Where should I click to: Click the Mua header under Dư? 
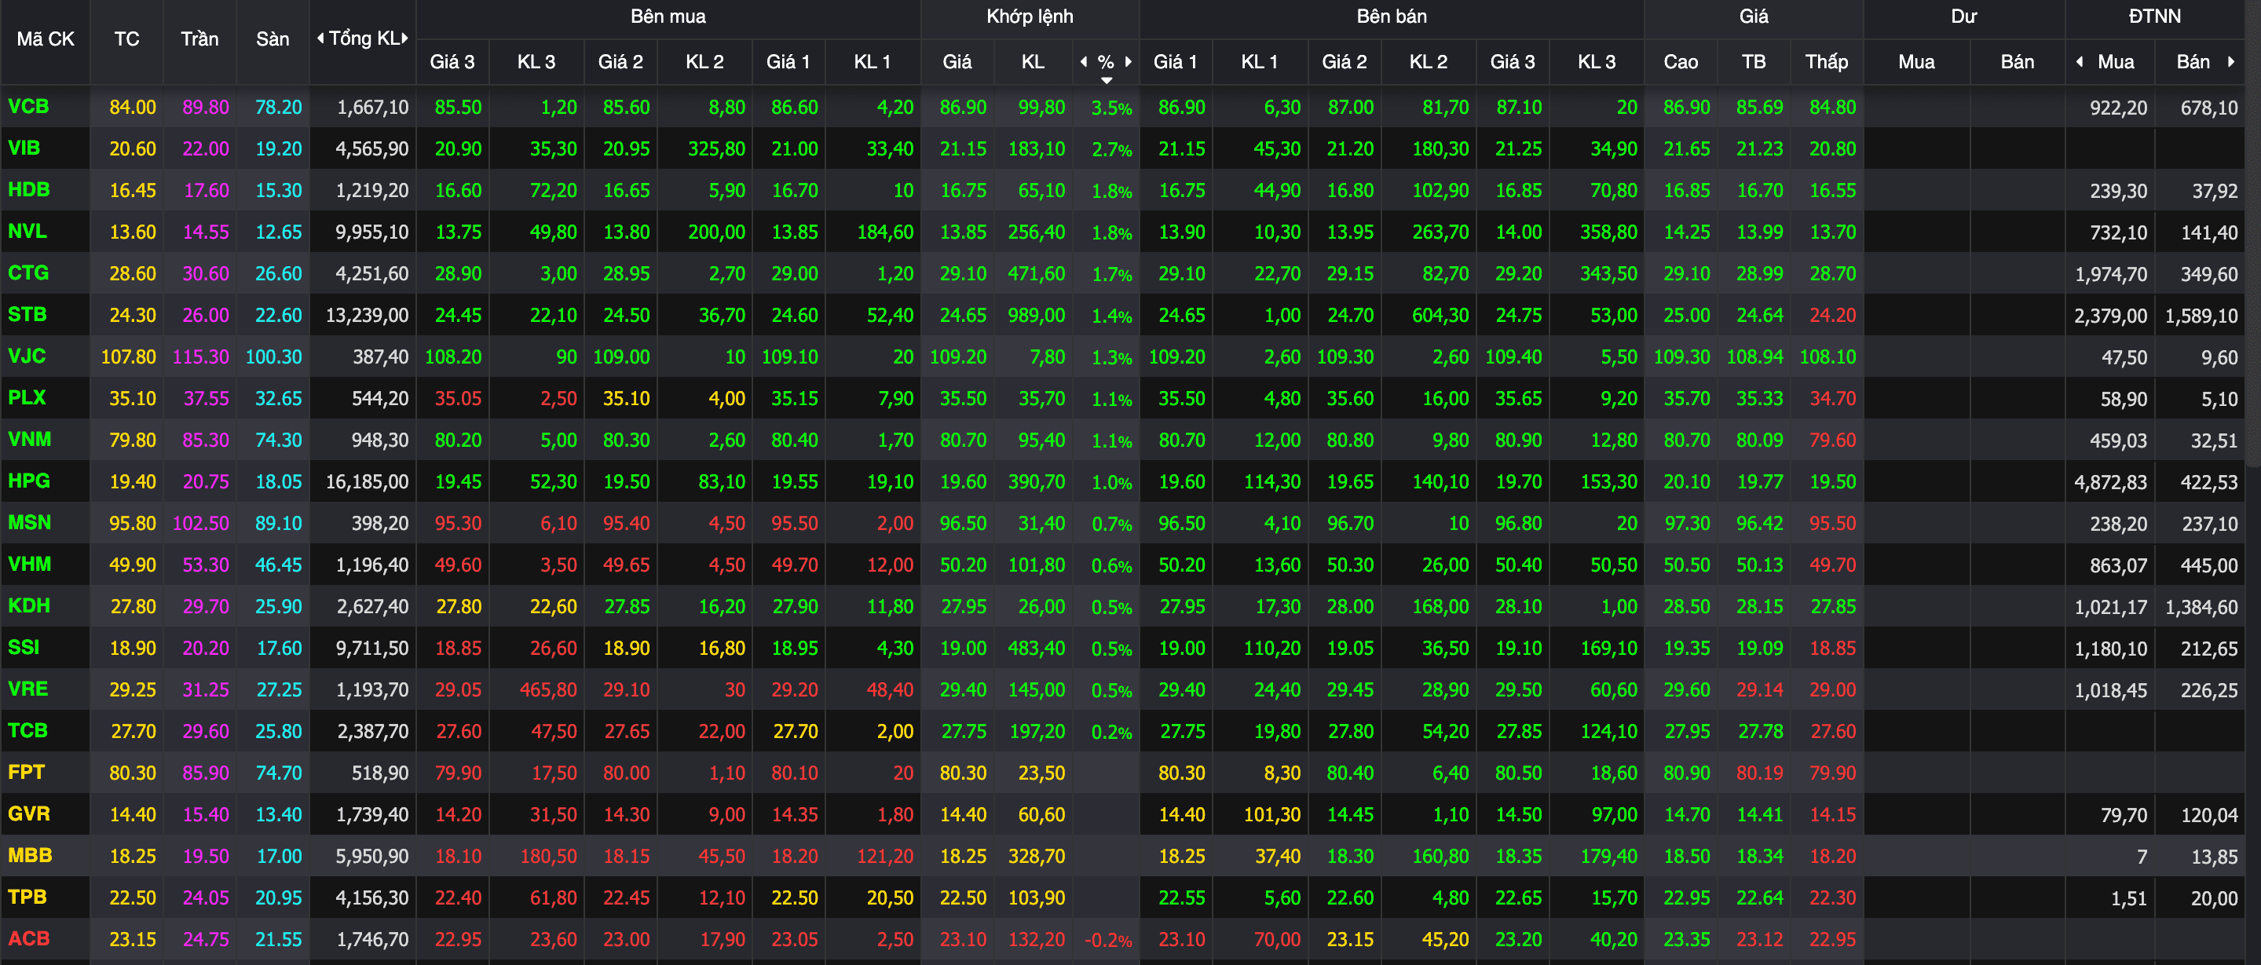click(1916, 62)
